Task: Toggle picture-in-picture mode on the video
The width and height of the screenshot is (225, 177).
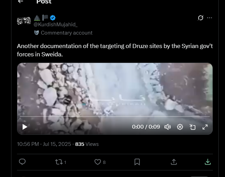Action: 192,127
